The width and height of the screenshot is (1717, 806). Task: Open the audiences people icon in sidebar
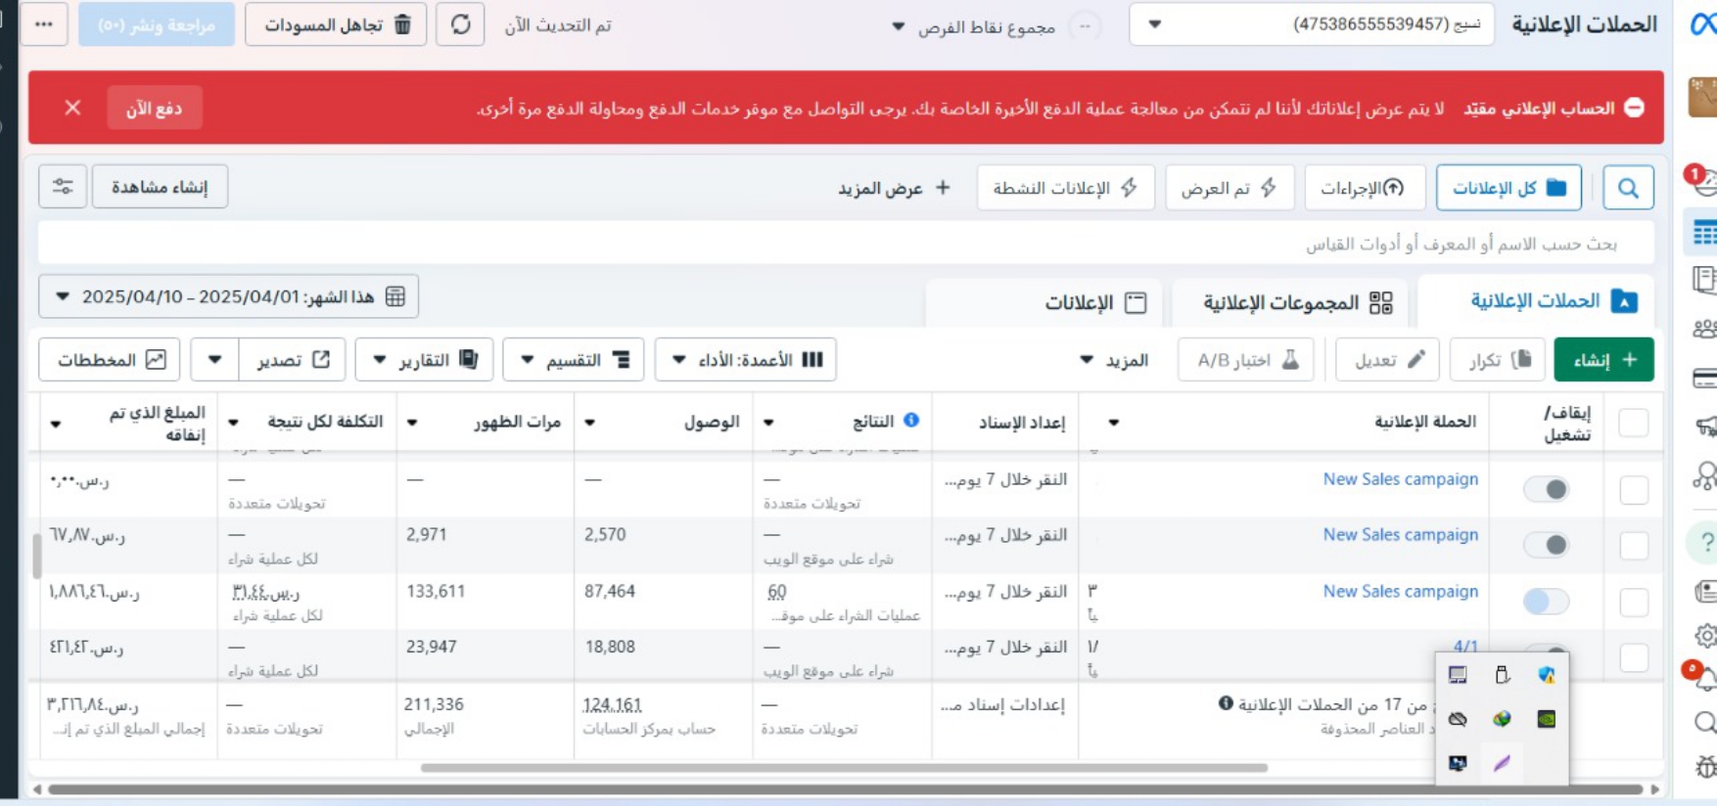click(x=1704, y=329)
